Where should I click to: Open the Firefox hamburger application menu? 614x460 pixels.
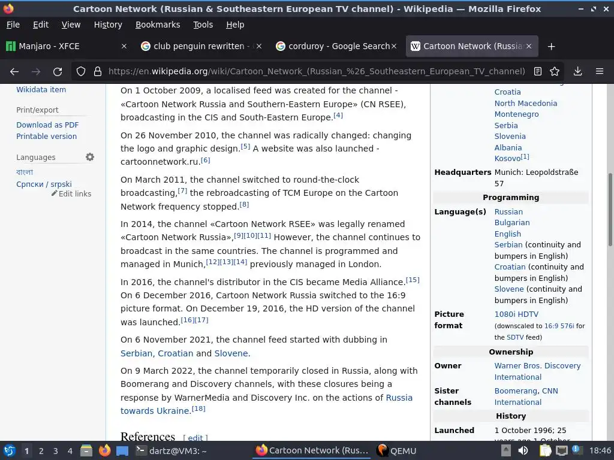pos(600,71)
